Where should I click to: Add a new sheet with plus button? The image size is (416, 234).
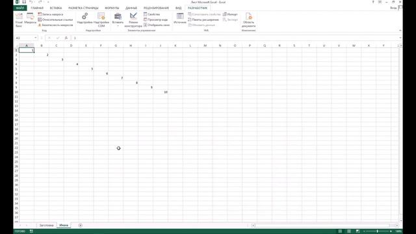(81, 226)
